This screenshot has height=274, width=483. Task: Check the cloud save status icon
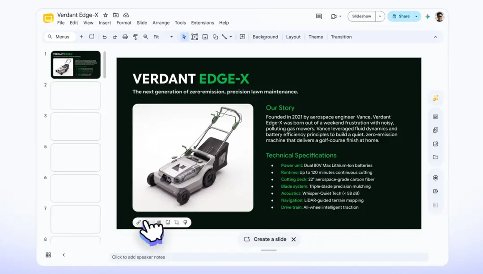coord(126,15)
